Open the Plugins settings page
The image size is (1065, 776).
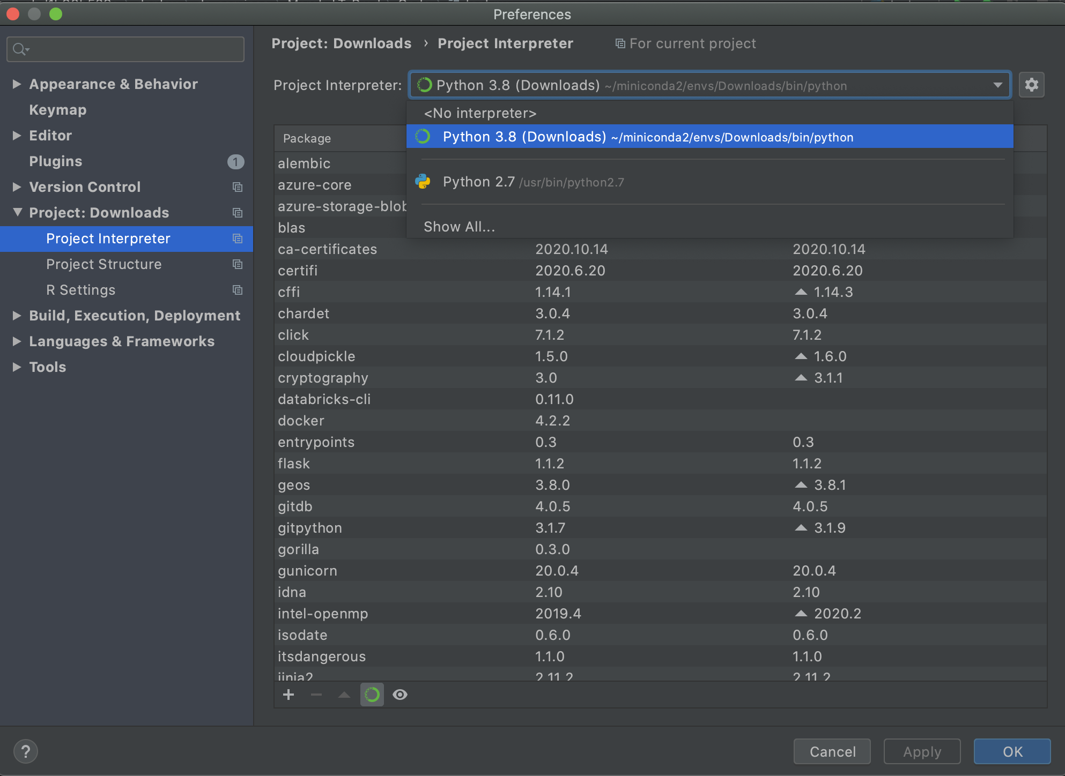[x=56, y=161]
